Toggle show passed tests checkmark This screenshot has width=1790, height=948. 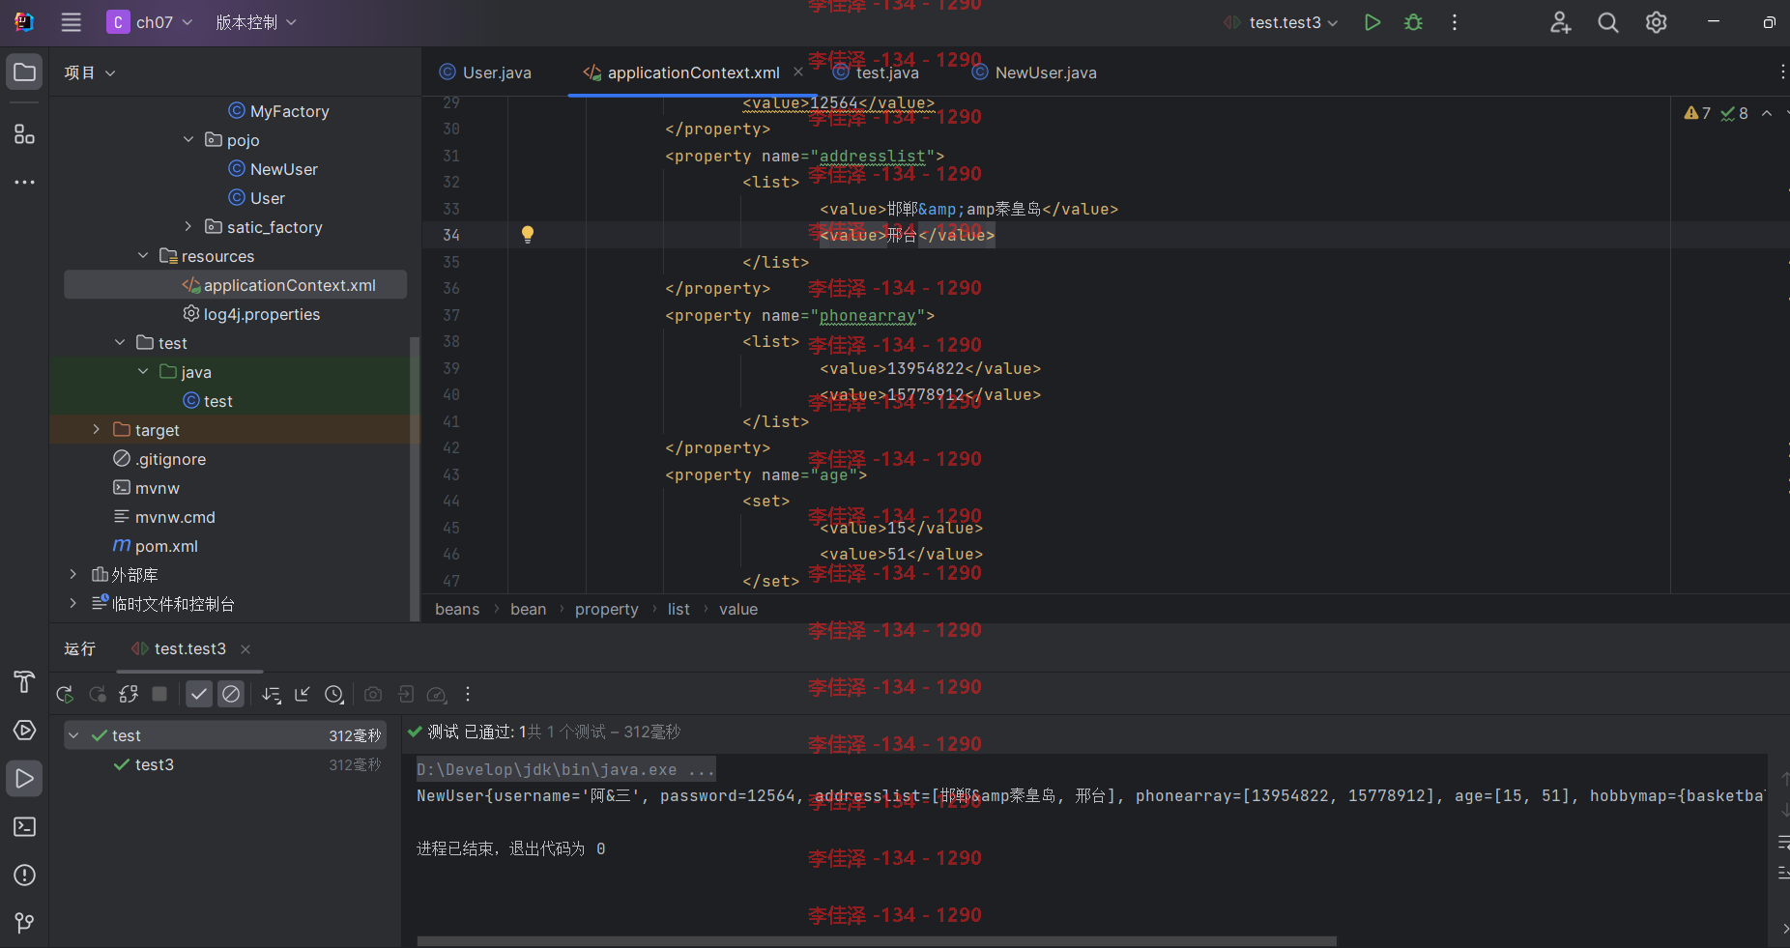[x=199, y=694]
